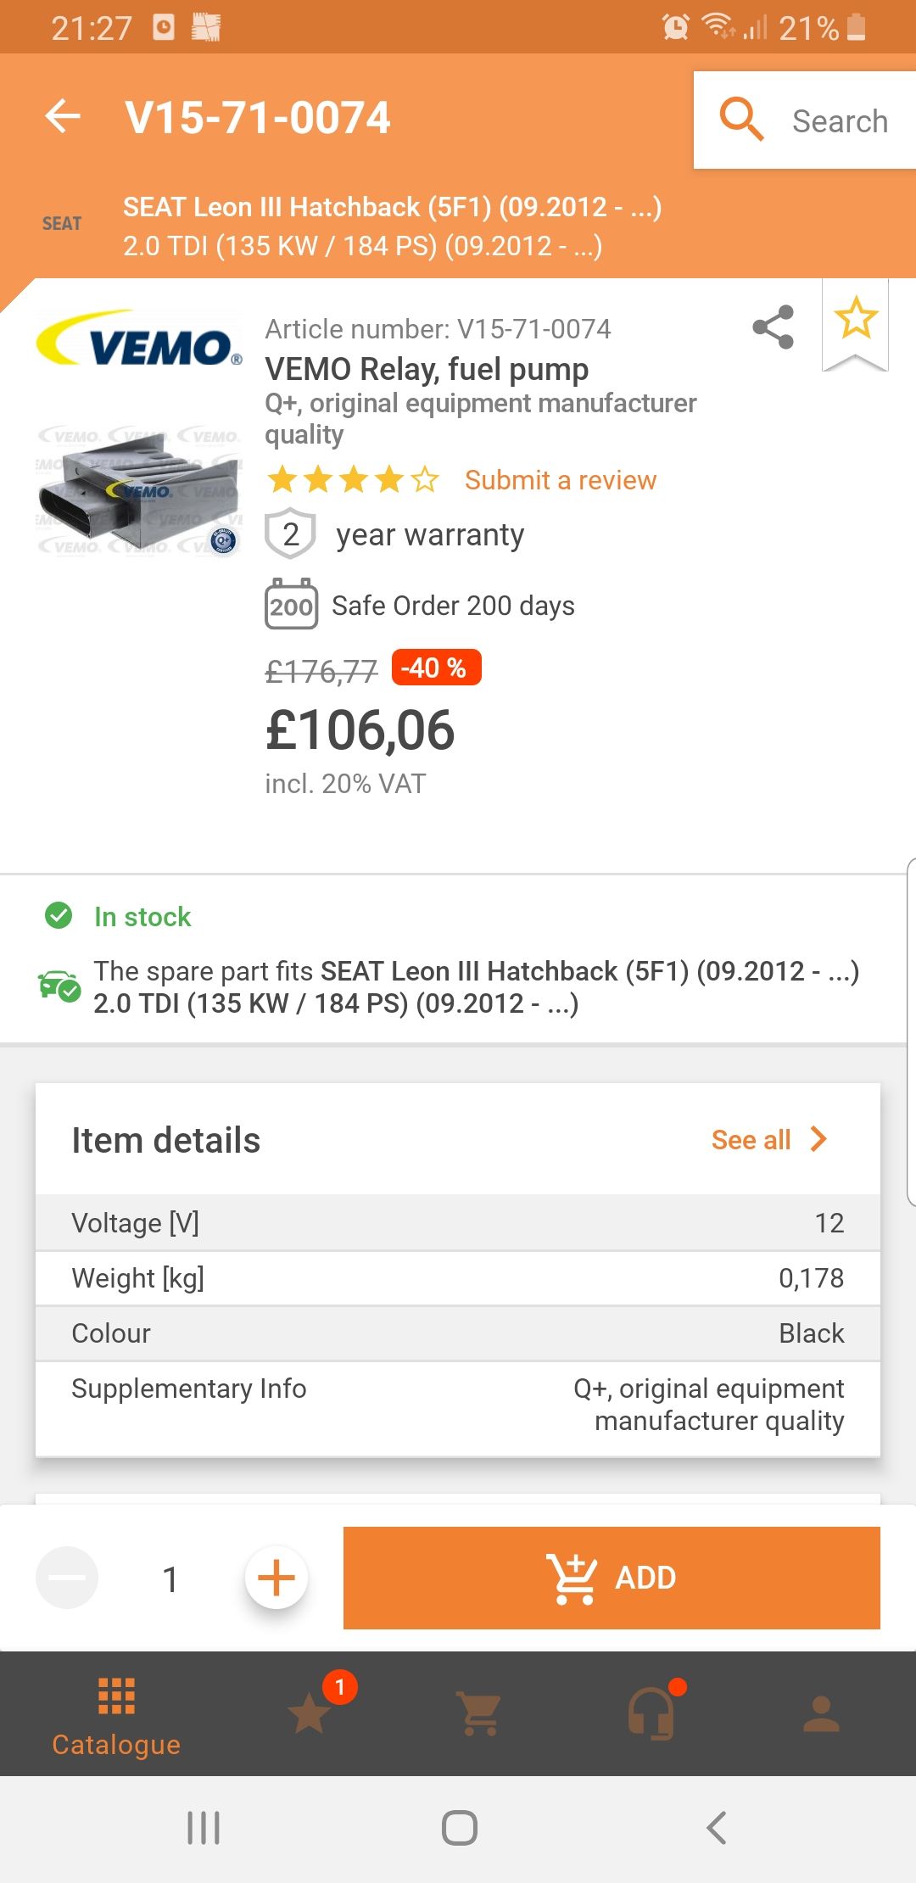Open the support headset tab

(651, 1713)
